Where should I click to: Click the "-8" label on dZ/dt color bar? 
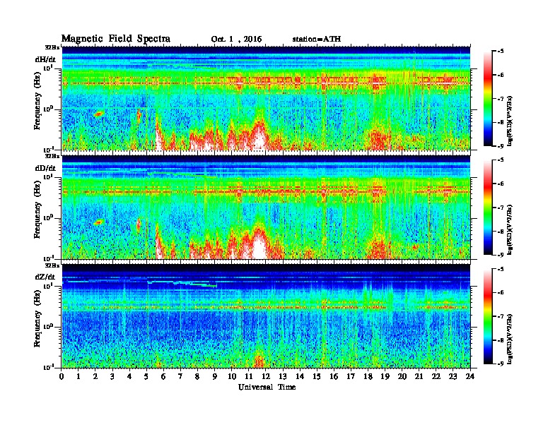pyautogui.click(x=501, y=340)
